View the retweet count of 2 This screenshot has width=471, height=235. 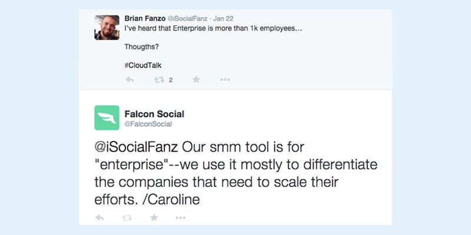pyautogui.click(x=171, y=80)
